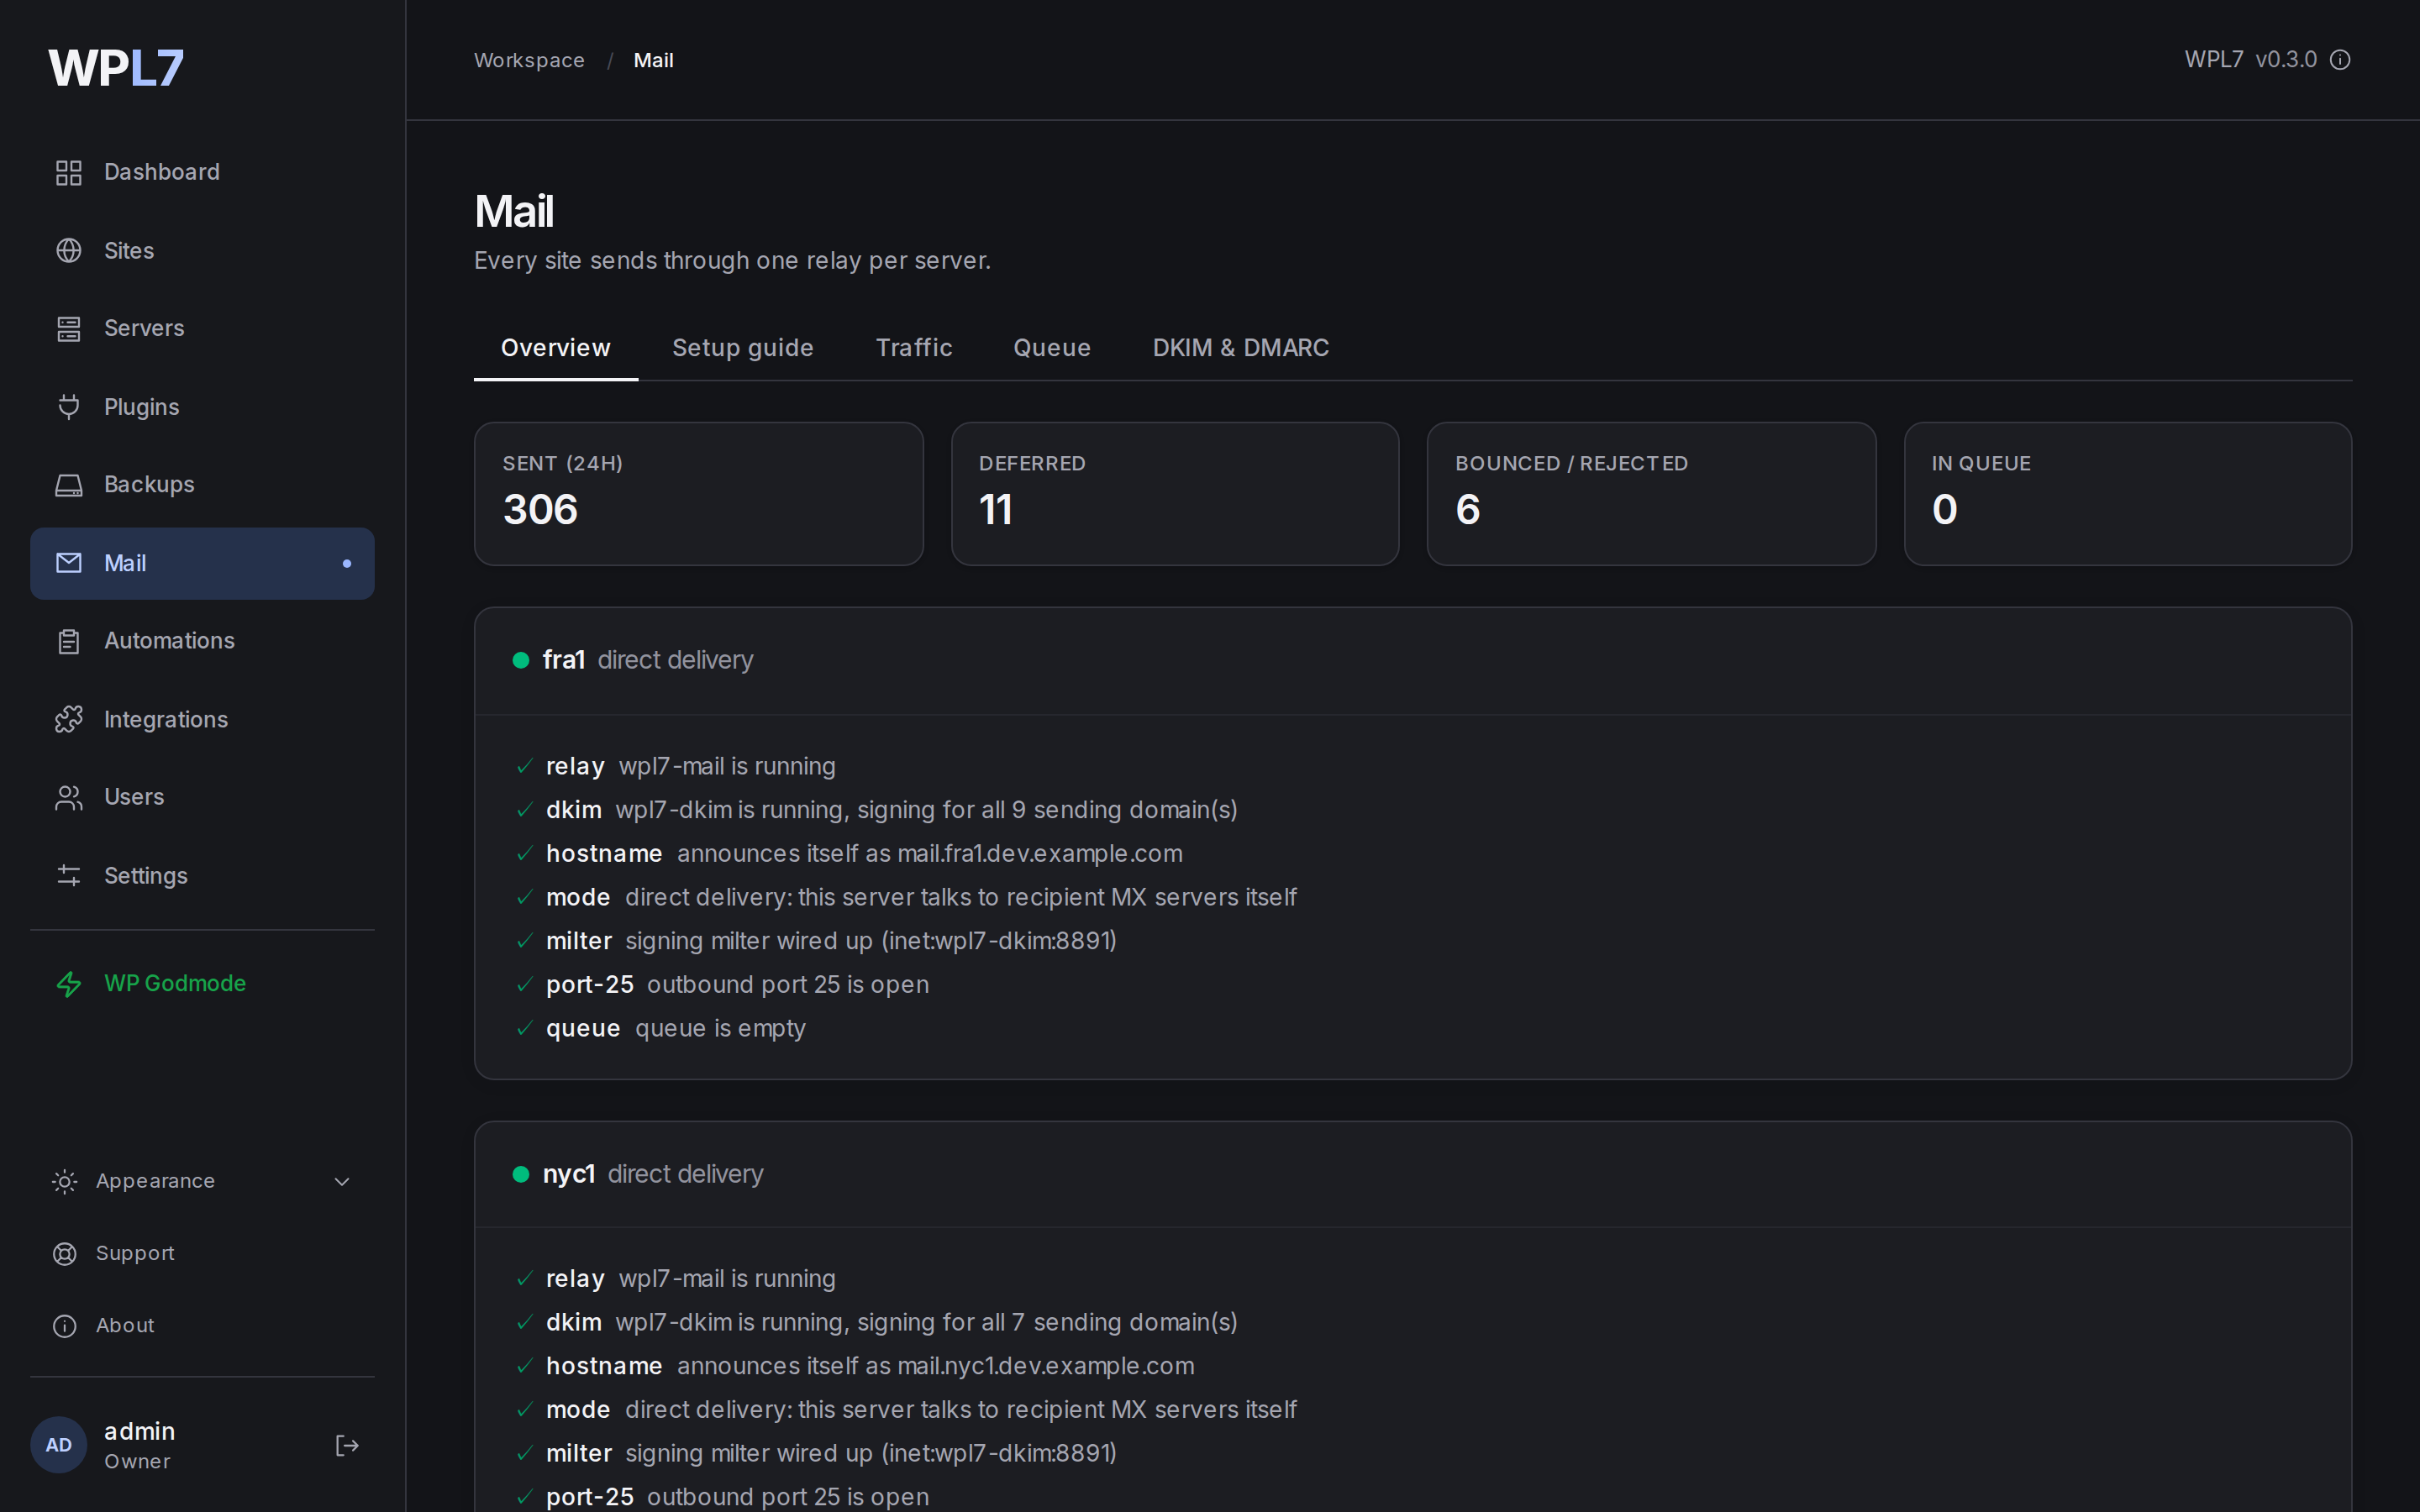The image size is (2420, 1512).
Task: Click the nyc1 direct delivery header
Action: pos(1413,1174)
